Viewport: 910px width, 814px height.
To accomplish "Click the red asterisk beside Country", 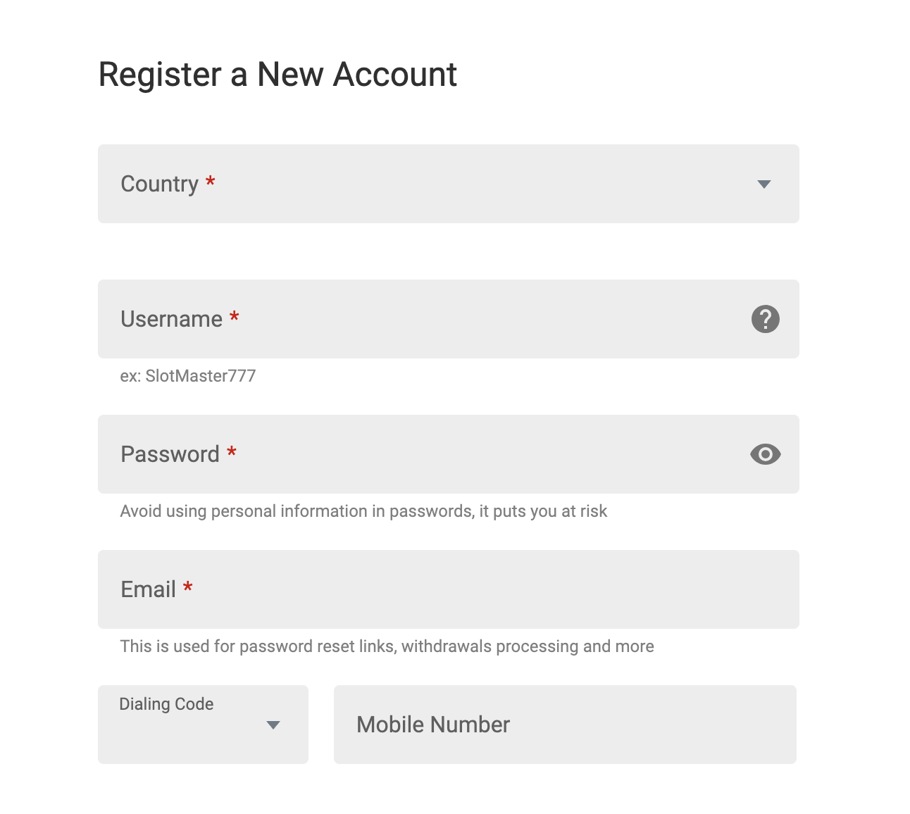I will click(x=210, y=182).
